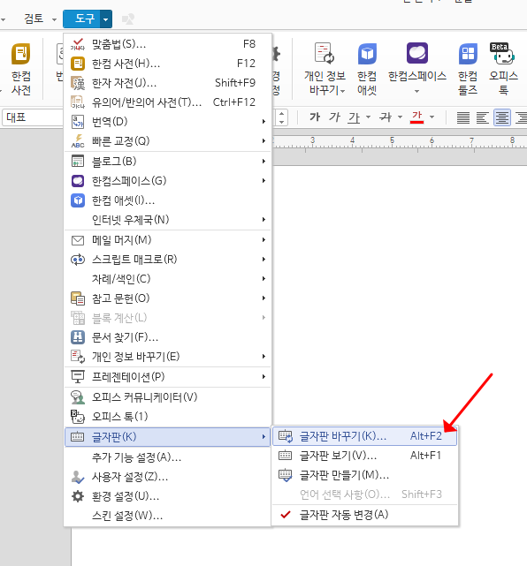Image resolution: width=527 pixels, height=566 pixels.
Task: Click the horizontal ruler
Action: 399,142
